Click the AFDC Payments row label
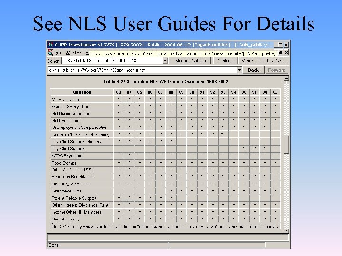 pyautogui.click(x=67, y=155)
